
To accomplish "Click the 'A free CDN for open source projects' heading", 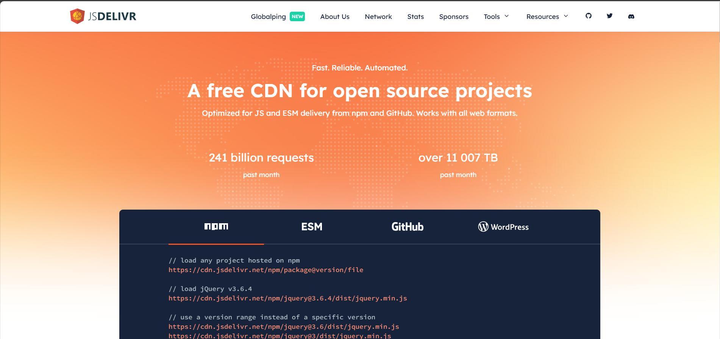I will 360,91.
